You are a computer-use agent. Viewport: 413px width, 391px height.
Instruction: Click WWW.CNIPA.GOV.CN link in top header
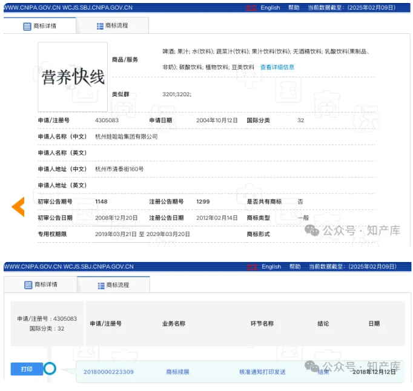[x=31, y=8]
